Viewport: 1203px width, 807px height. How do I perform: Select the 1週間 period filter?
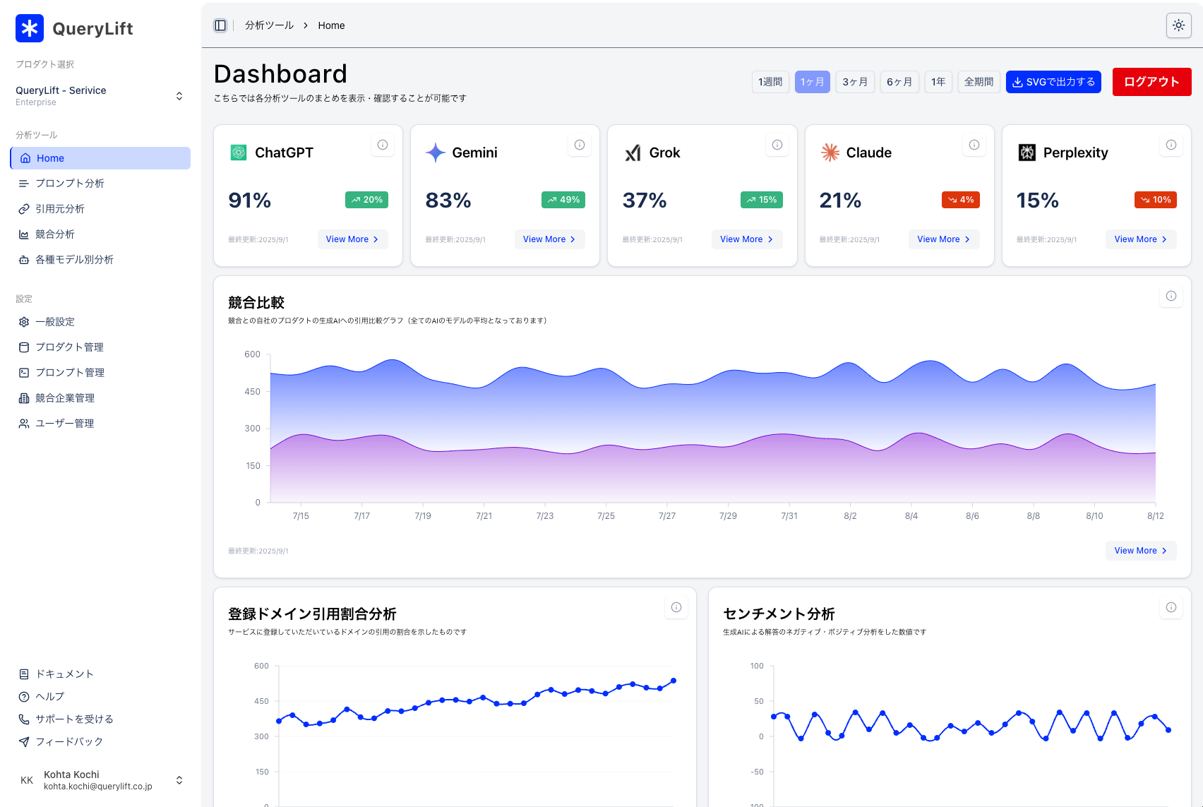[770, 82]
